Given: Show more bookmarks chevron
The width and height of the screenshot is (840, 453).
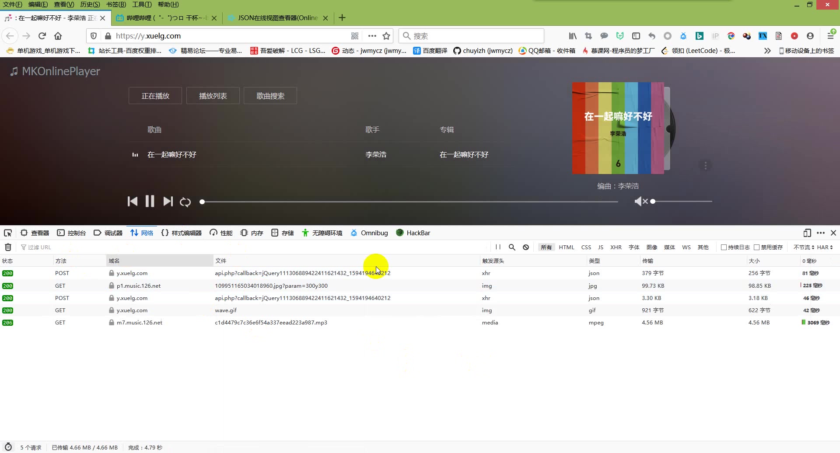Looking at the screenshot, I should tap(767, 51).
